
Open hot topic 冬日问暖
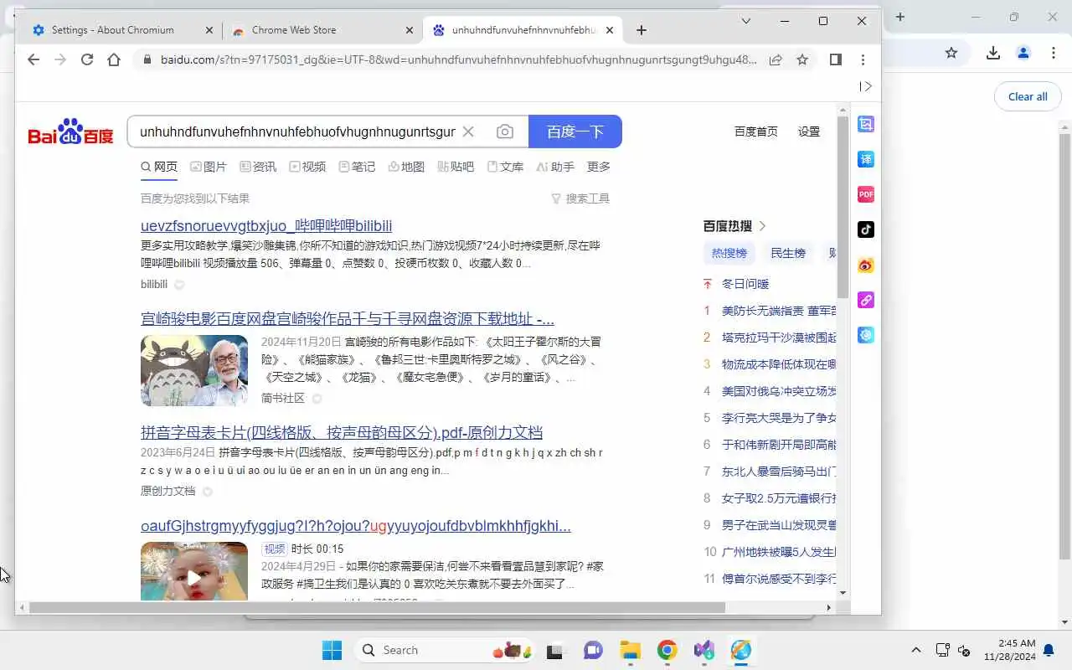tap(745, 284)
